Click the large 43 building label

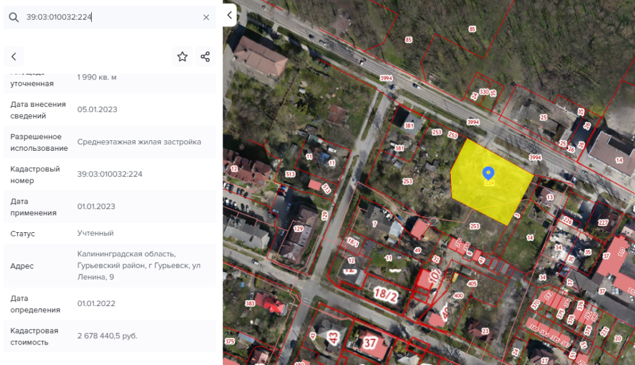coord(332,338)
